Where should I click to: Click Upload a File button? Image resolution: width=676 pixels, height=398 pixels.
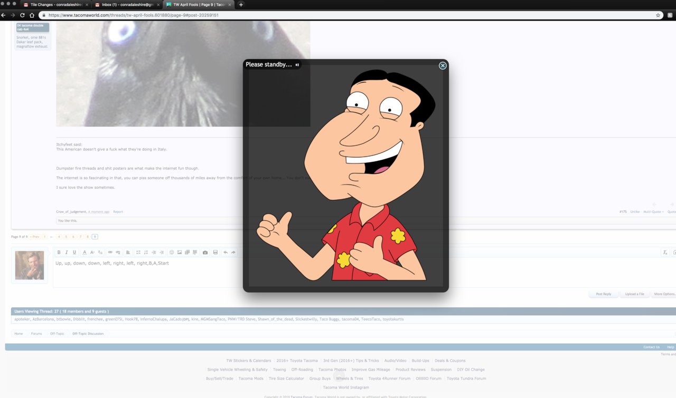click(634, 294)
